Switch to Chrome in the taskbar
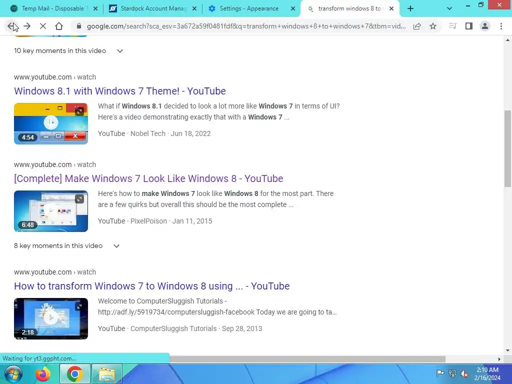 click(x=75, y=374)
